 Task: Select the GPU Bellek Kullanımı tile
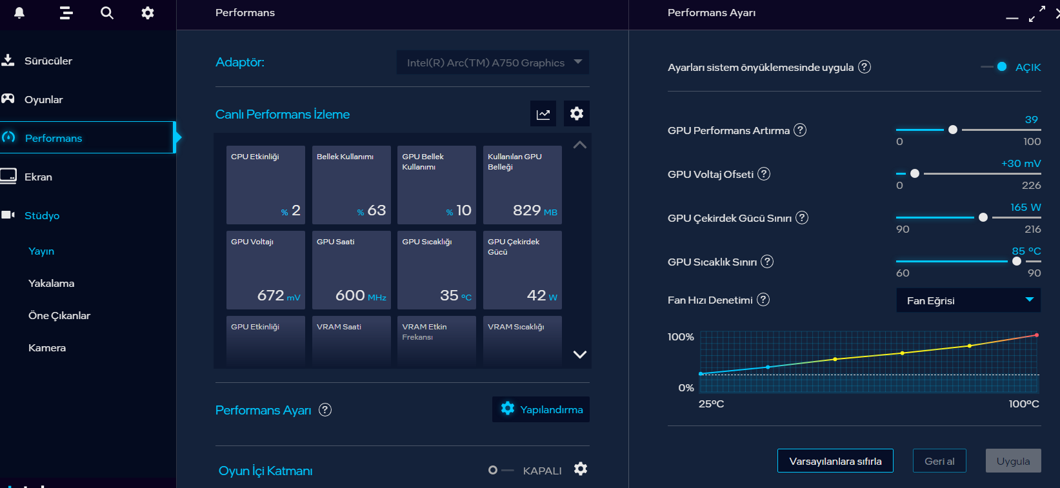[437, 185]
